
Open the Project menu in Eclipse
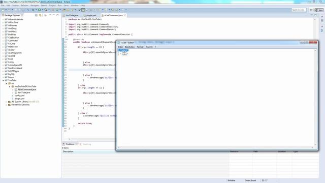pyautogui.click(x=52, y=6)
